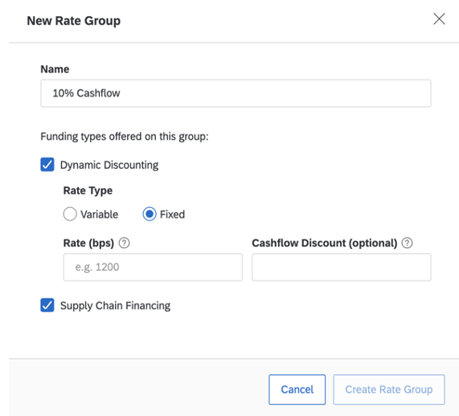Open the Rate (bps) help tooltip icon

coord(124,243)
